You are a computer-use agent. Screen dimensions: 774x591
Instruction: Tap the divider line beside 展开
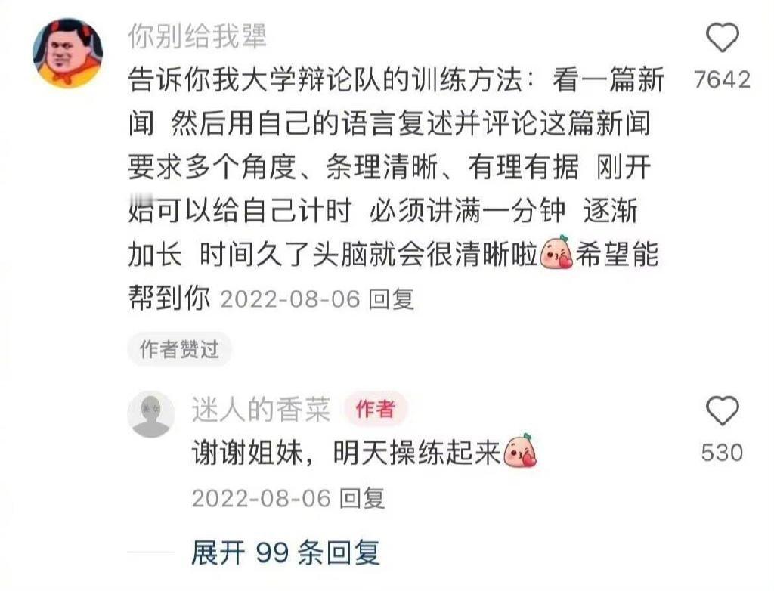click(151, 552)
